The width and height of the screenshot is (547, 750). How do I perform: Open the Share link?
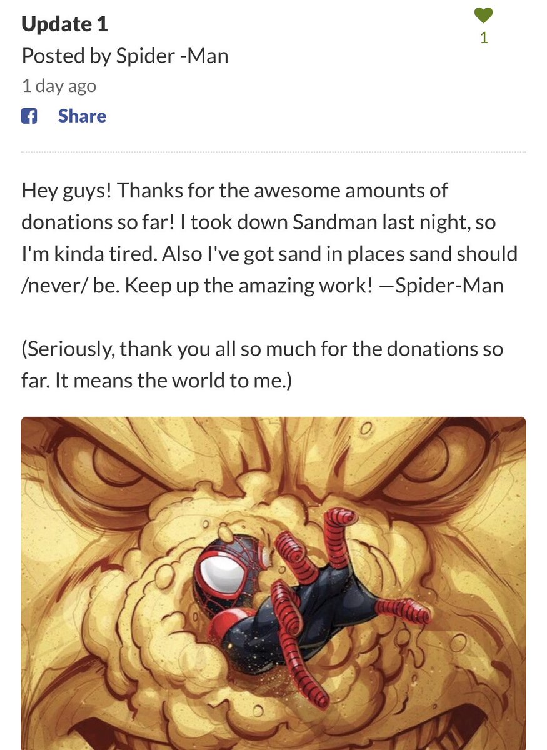tap(82, 116)
